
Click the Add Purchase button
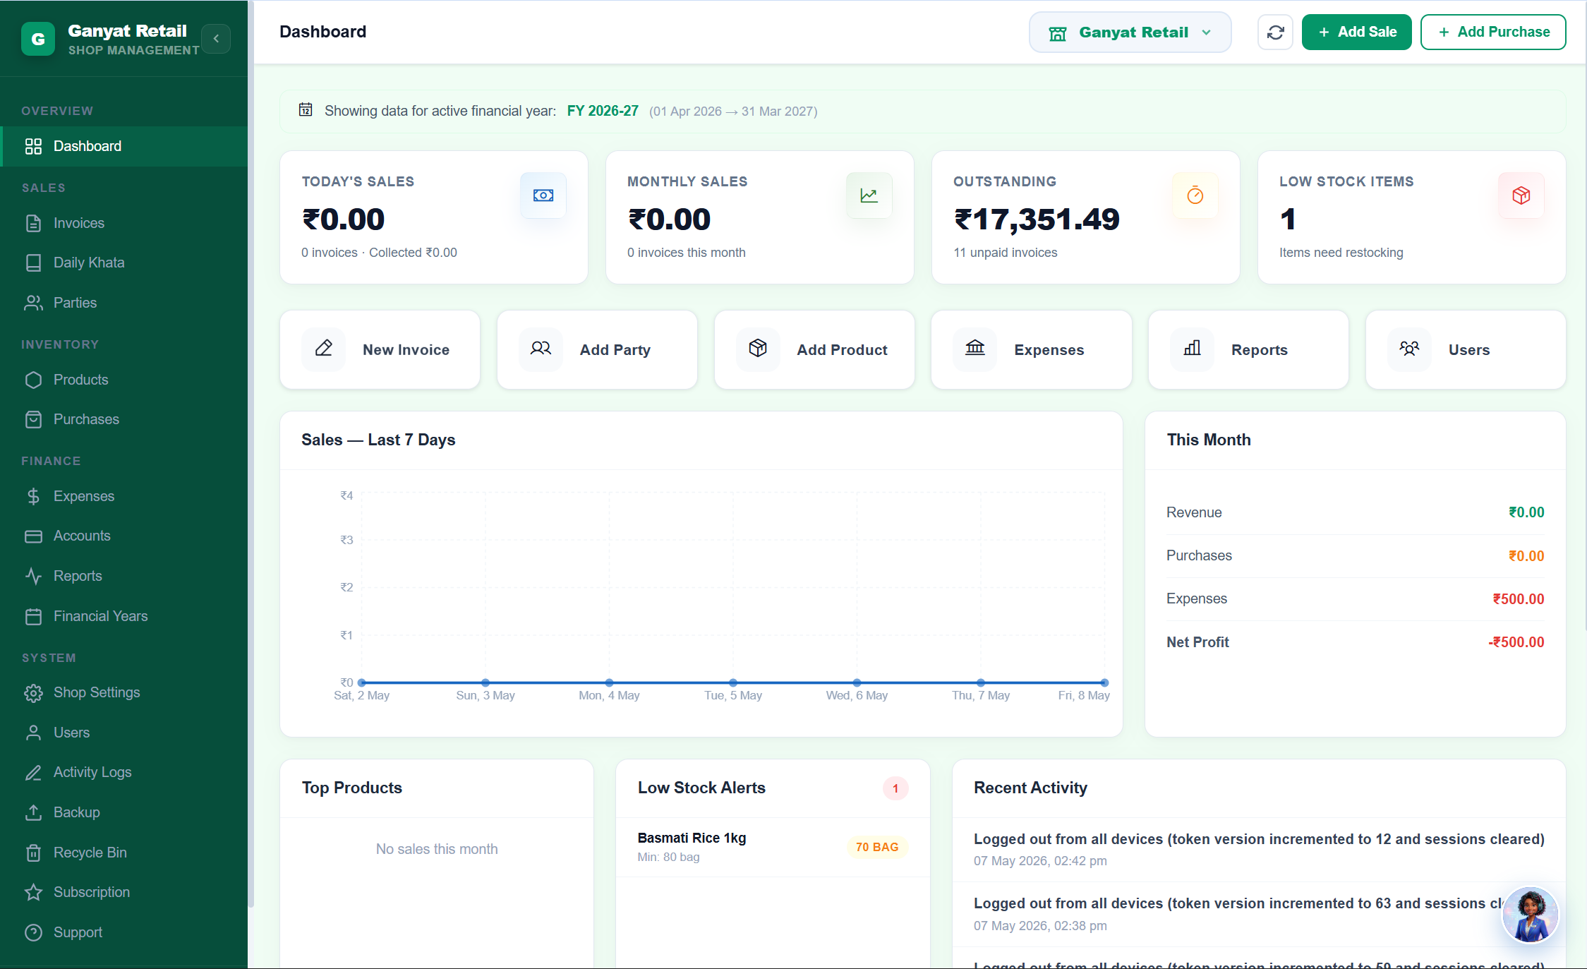pyautogui.click(x=1493, y=32)
